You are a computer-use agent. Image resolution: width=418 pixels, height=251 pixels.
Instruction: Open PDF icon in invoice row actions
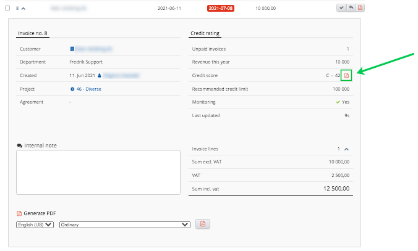360,8
